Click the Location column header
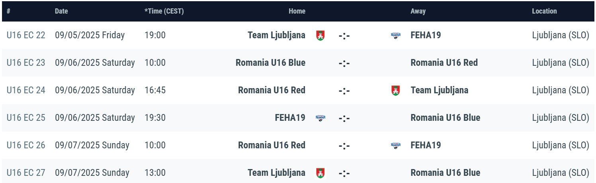Image resolution: width=596 pixels, height=183 pixels. pyautogui.click(x=544, y=11)
